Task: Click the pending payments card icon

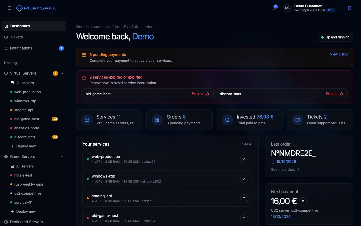Action: click(x=84, y=55)
